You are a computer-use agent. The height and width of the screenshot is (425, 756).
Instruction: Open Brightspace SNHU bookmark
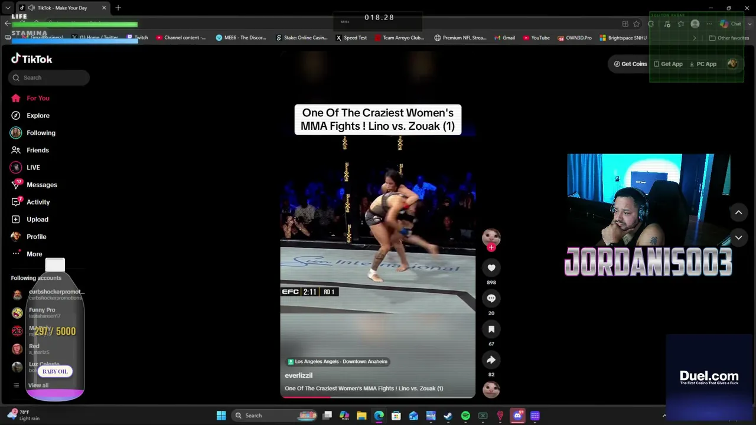tap(623, 38)
